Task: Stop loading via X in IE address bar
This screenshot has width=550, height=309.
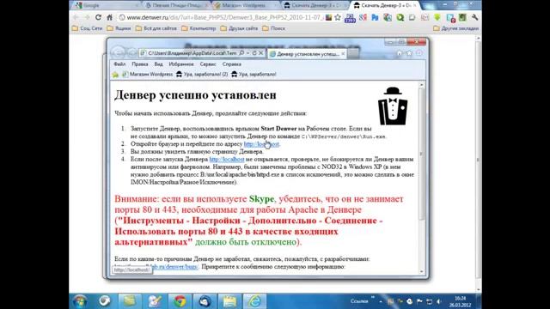Action: coord(261,53)
